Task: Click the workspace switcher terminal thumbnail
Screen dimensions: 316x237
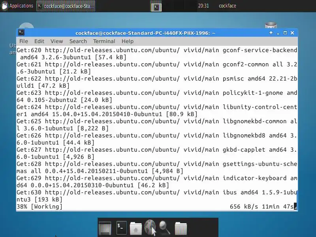Action: tap(156, 7)
